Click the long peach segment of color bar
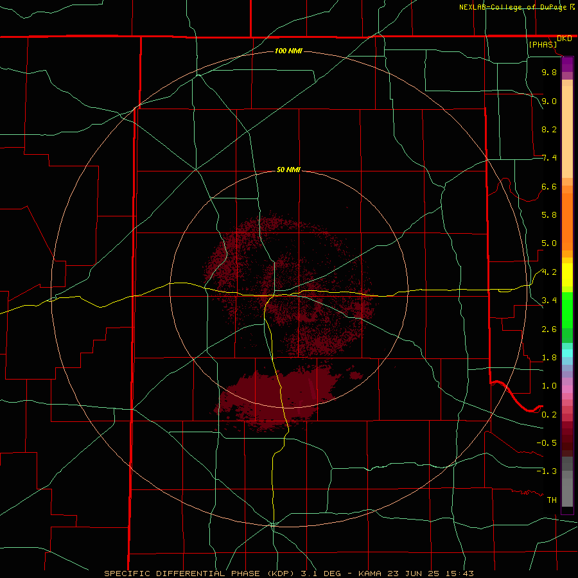This screenshot has height=578, width=578. (x=567, y=132)
